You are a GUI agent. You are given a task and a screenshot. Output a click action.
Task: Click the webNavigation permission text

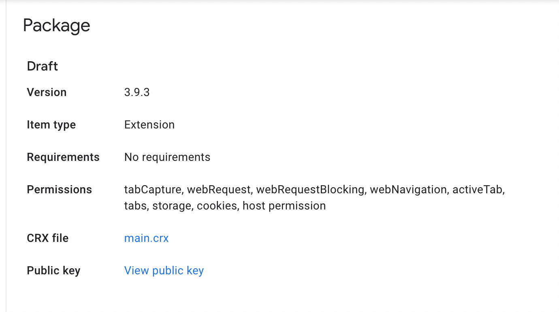pyautogui.click(x=408, y=190)
